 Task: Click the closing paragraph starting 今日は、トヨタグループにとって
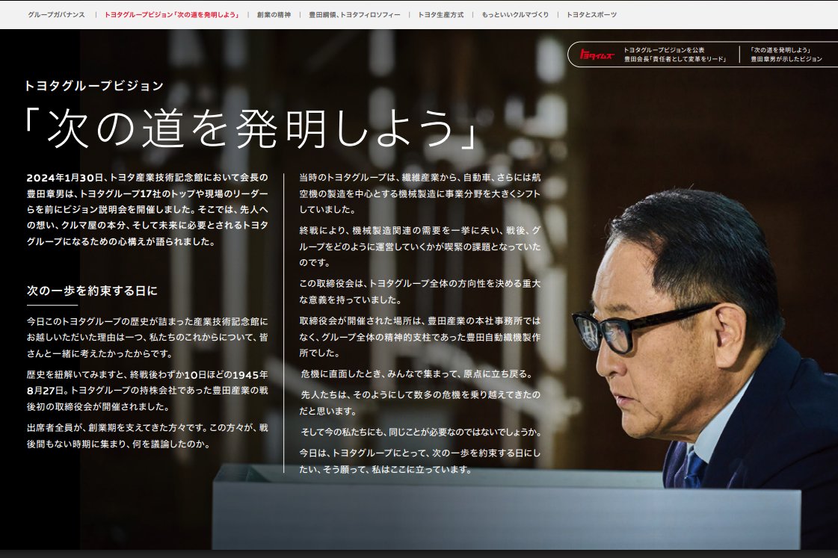(419, 461)
